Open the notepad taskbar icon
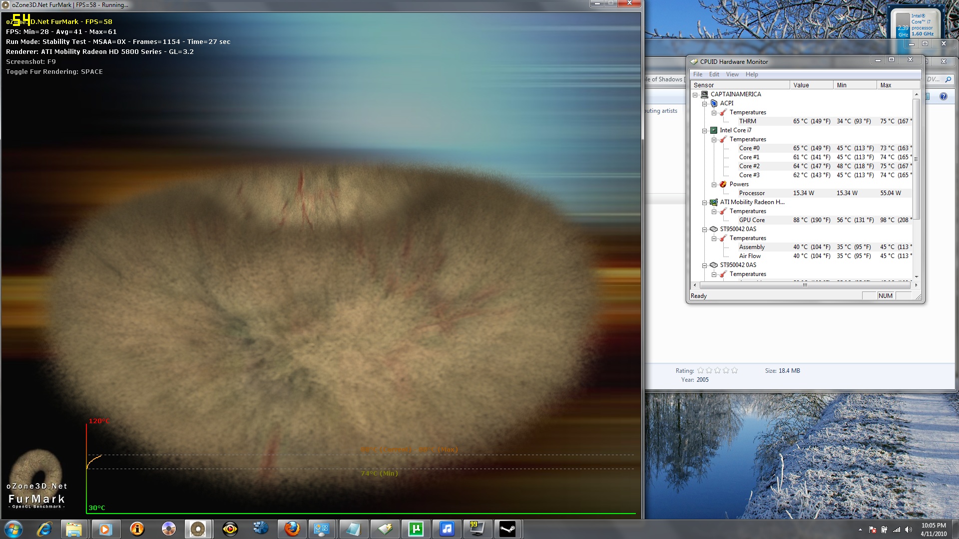The image size is (959, 539). tap(354, 529)
